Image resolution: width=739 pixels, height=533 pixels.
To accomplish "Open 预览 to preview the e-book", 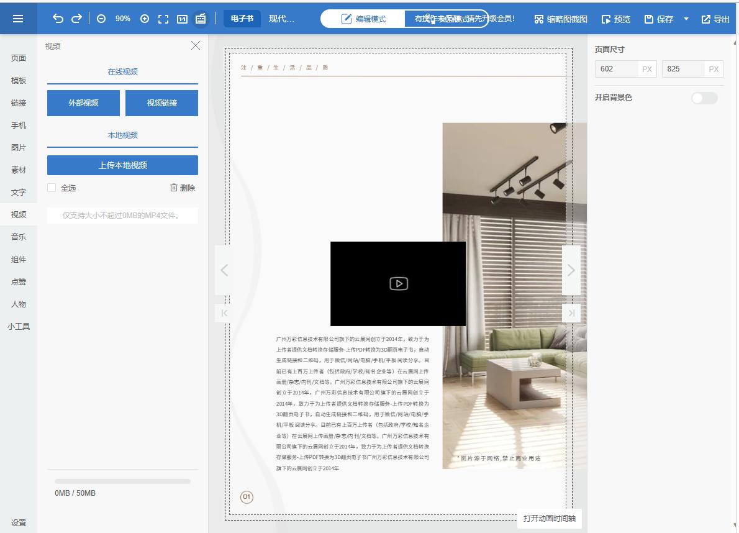I will click(x=615, y=19).
